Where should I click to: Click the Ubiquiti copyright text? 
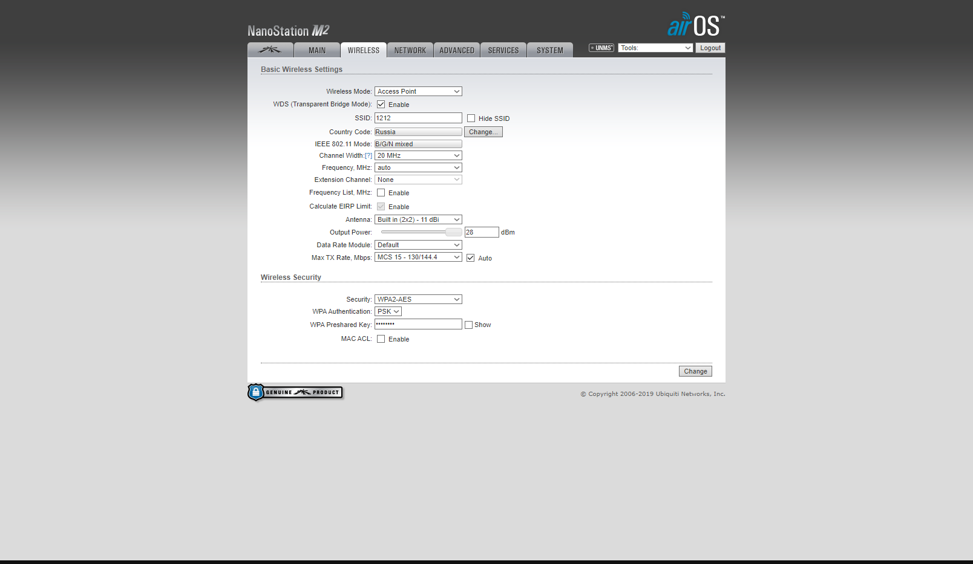[653, 394]
